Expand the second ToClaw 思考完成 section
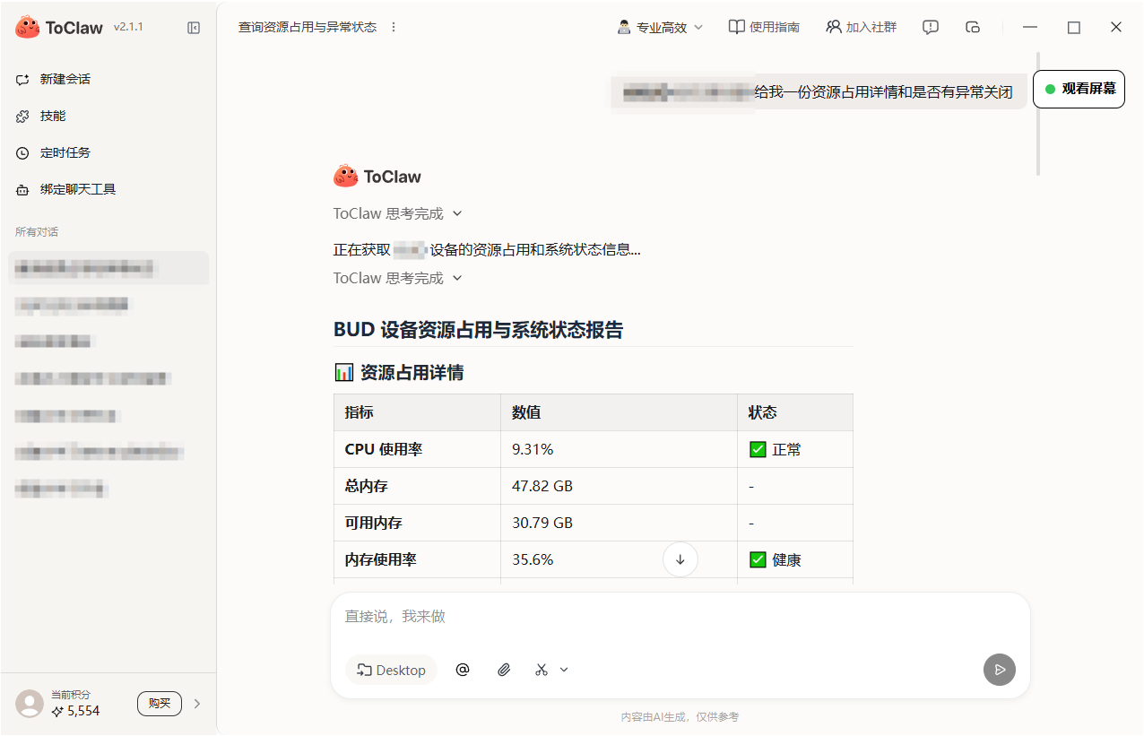This screenshot has height=736, width=1144. point(398,278)
